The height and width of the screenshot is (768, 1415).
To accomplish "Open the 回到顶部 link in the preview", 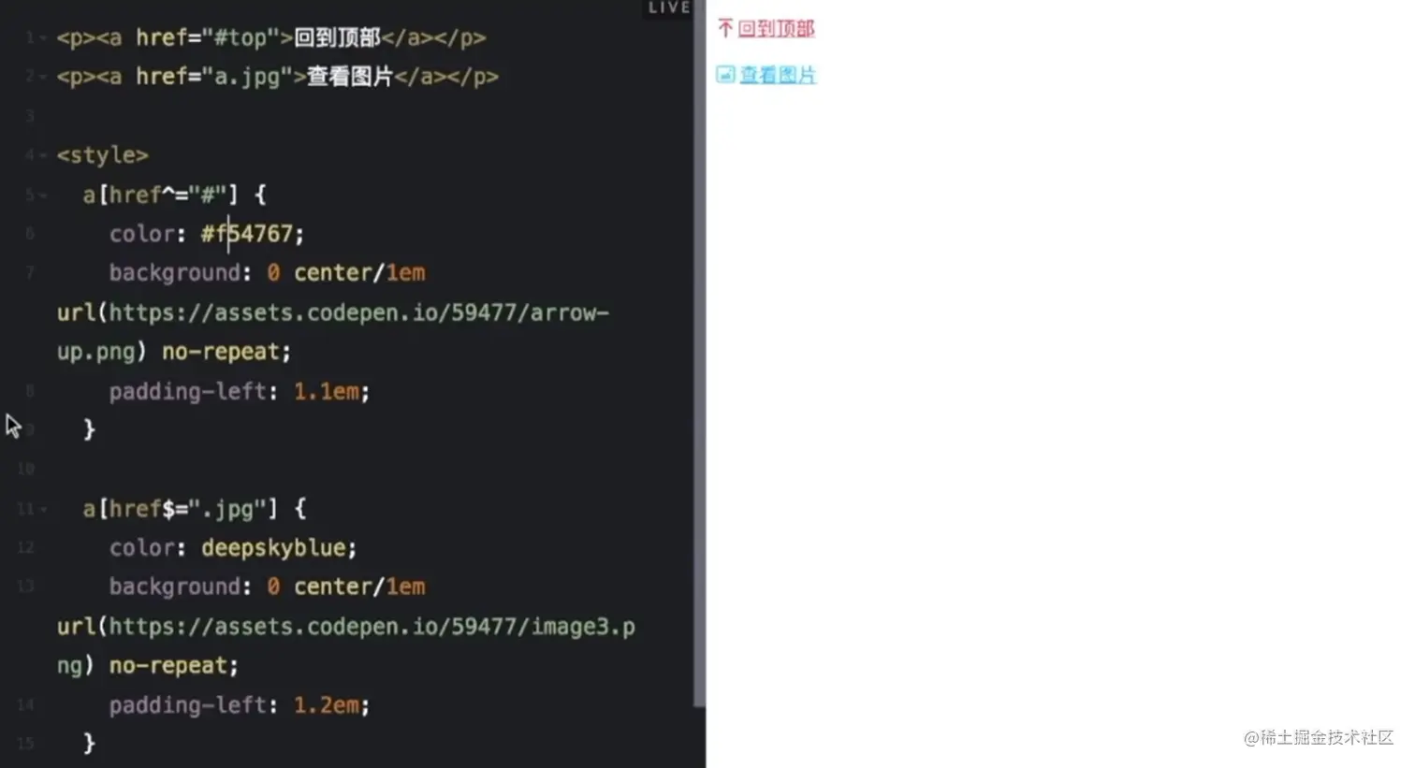I will 777,29.
